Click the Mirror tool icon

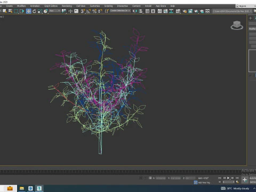pyautogui.click(x=135, y=11)
